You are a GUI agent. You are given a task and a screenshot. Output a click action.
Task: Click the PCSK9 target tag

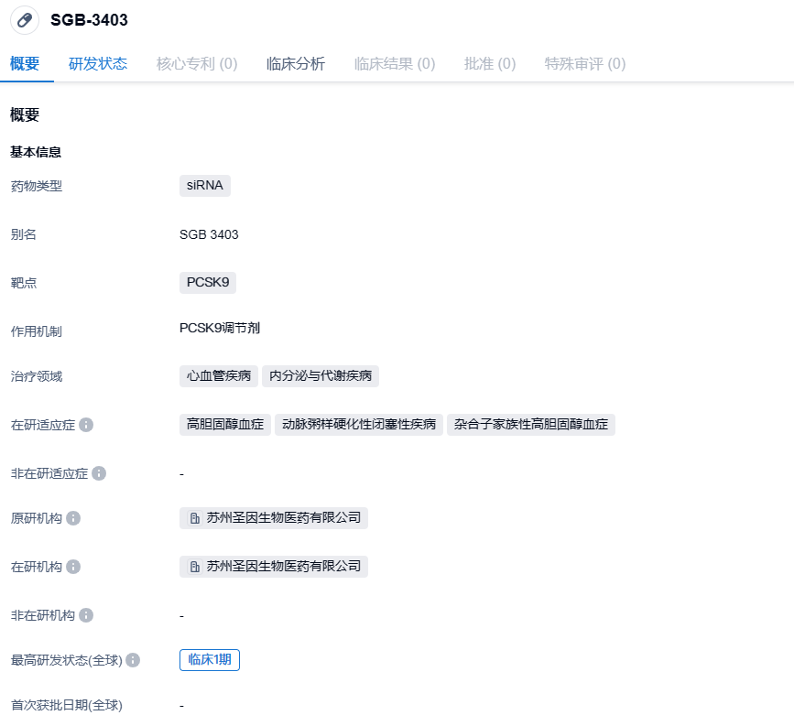click(208, 282)
